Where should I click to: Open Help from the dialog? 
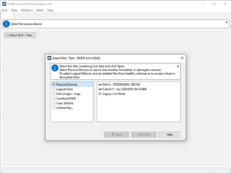[169, 135]
